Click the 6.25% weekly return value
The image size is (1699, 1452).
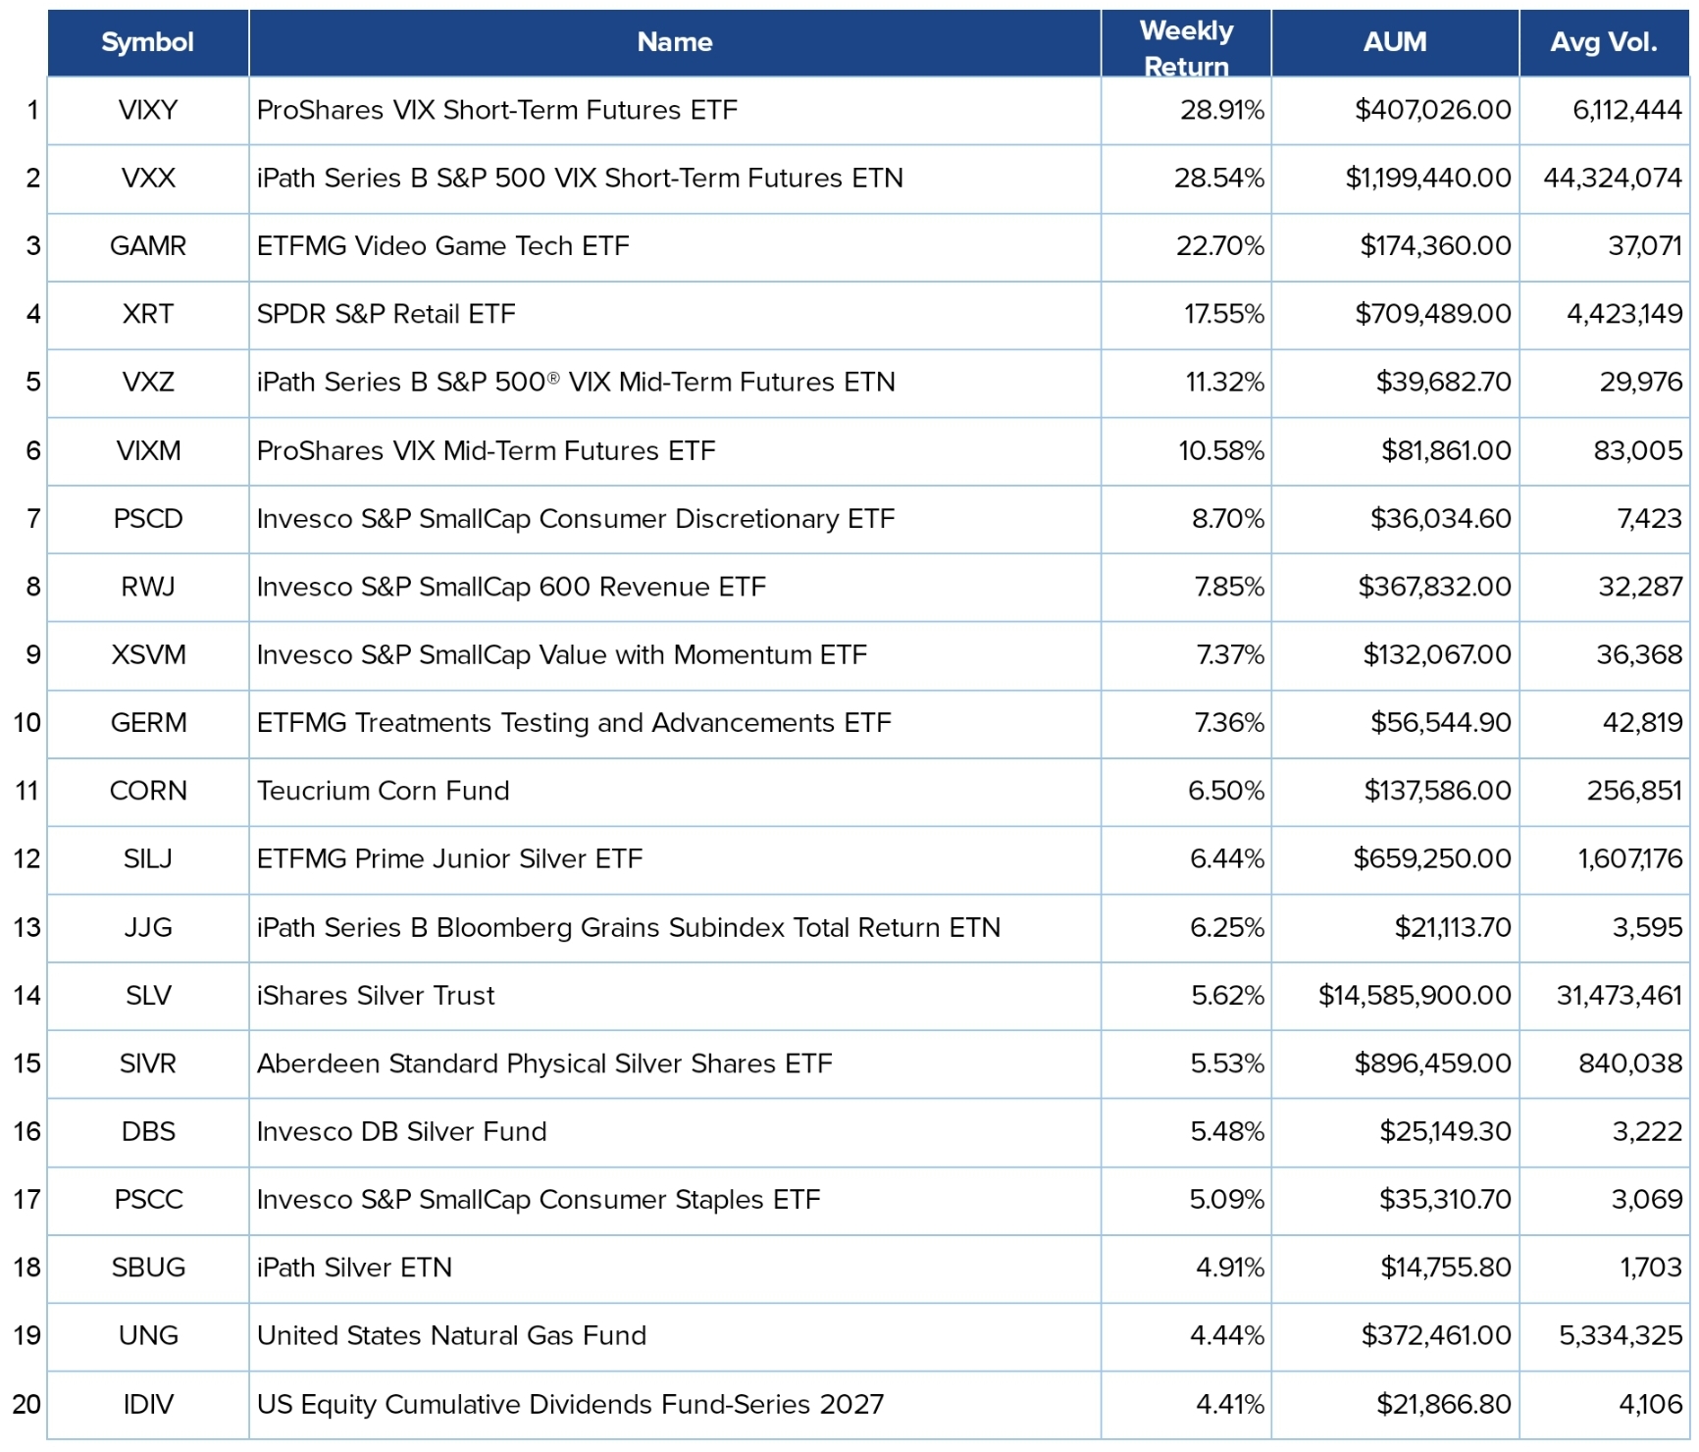coord(1227,927)
